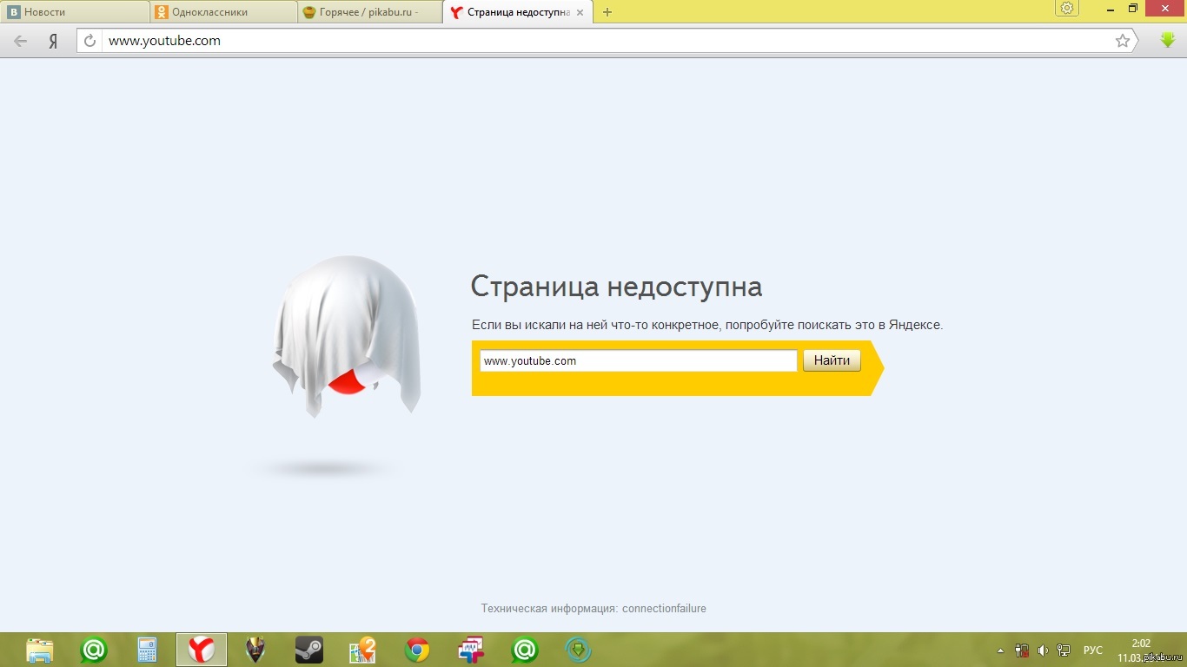Open the map pin taskbar application

click(362, 650)
